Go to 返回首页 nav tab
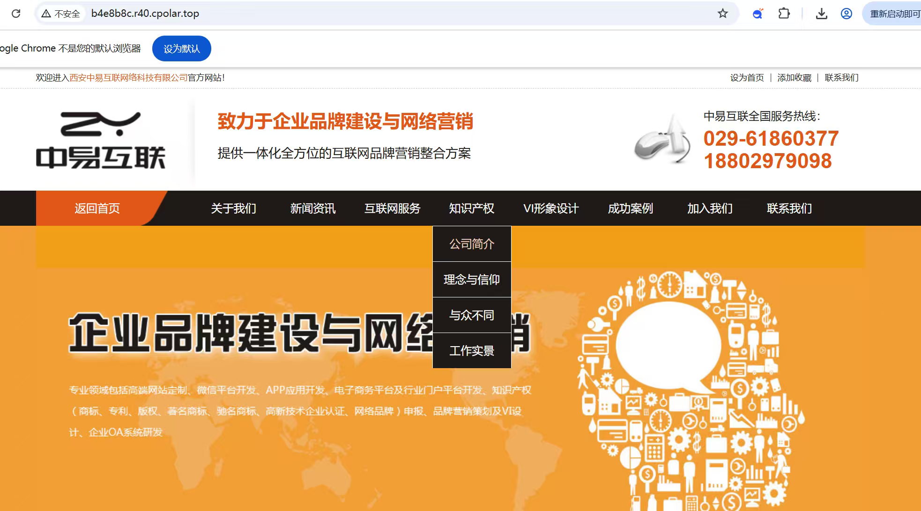The width and height of the screenshot is (921, 511). click(97, 208)
